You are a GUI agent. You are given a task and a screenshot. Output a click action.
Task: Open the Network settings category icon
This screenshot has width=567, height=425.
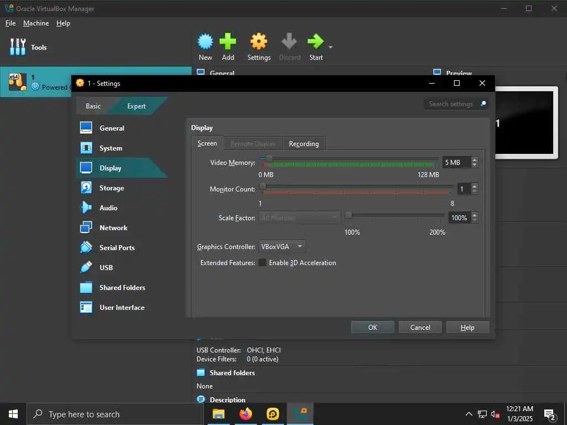86,227
